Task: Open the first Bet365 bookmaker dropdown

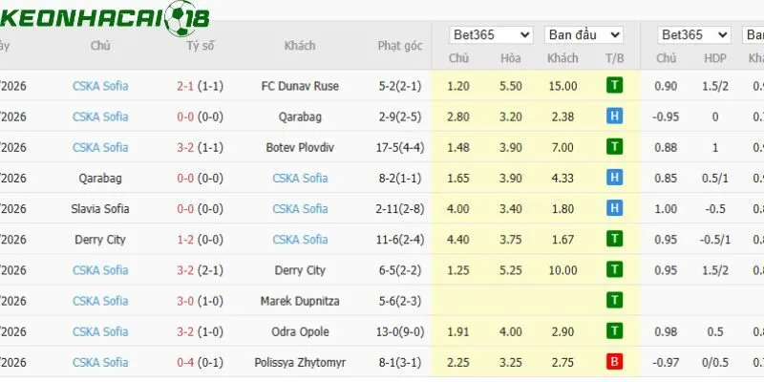Action: [x=491, y=35]
